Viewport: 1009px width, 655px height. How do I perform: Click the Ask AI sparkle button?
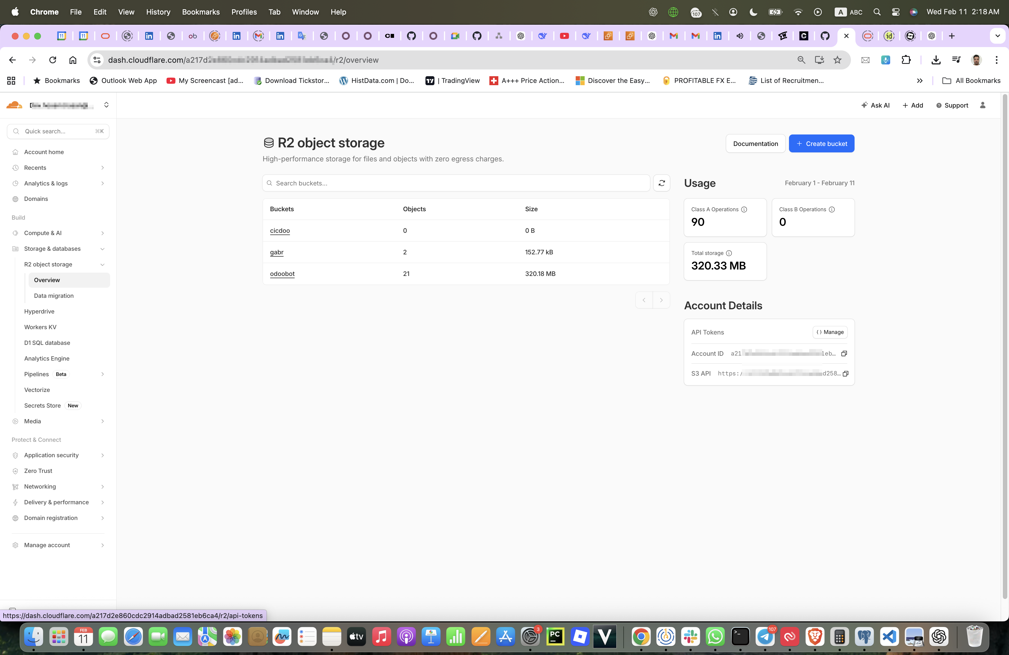coord(876,105)
